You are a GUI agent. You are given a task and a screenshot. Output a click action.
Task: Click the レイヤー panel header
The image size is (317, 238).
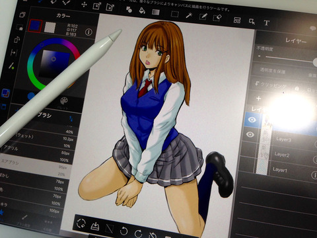point(295,40)
